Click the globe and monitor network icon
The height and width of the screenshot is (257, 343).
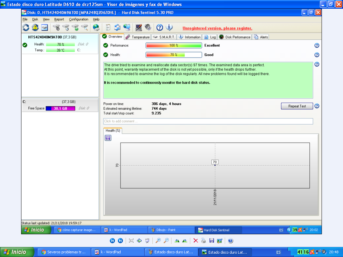click(x=127, y=27)
